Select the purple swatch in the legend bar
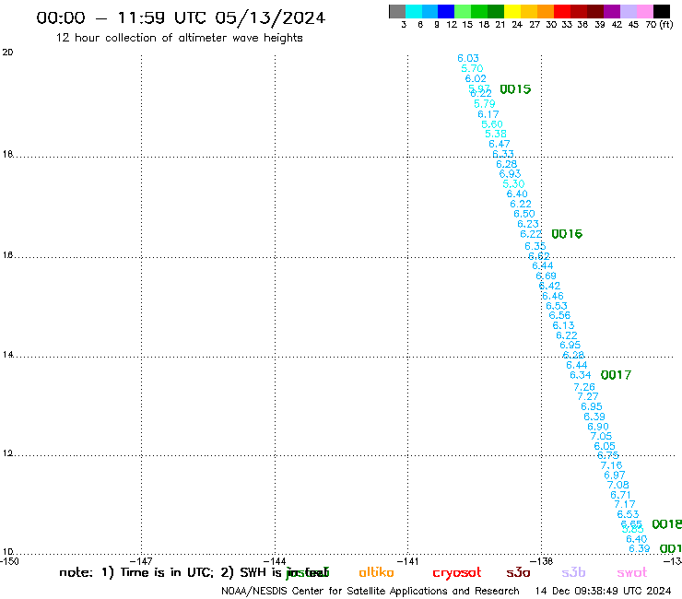Viewport: 682px width, 599px height. pos(612,11)
